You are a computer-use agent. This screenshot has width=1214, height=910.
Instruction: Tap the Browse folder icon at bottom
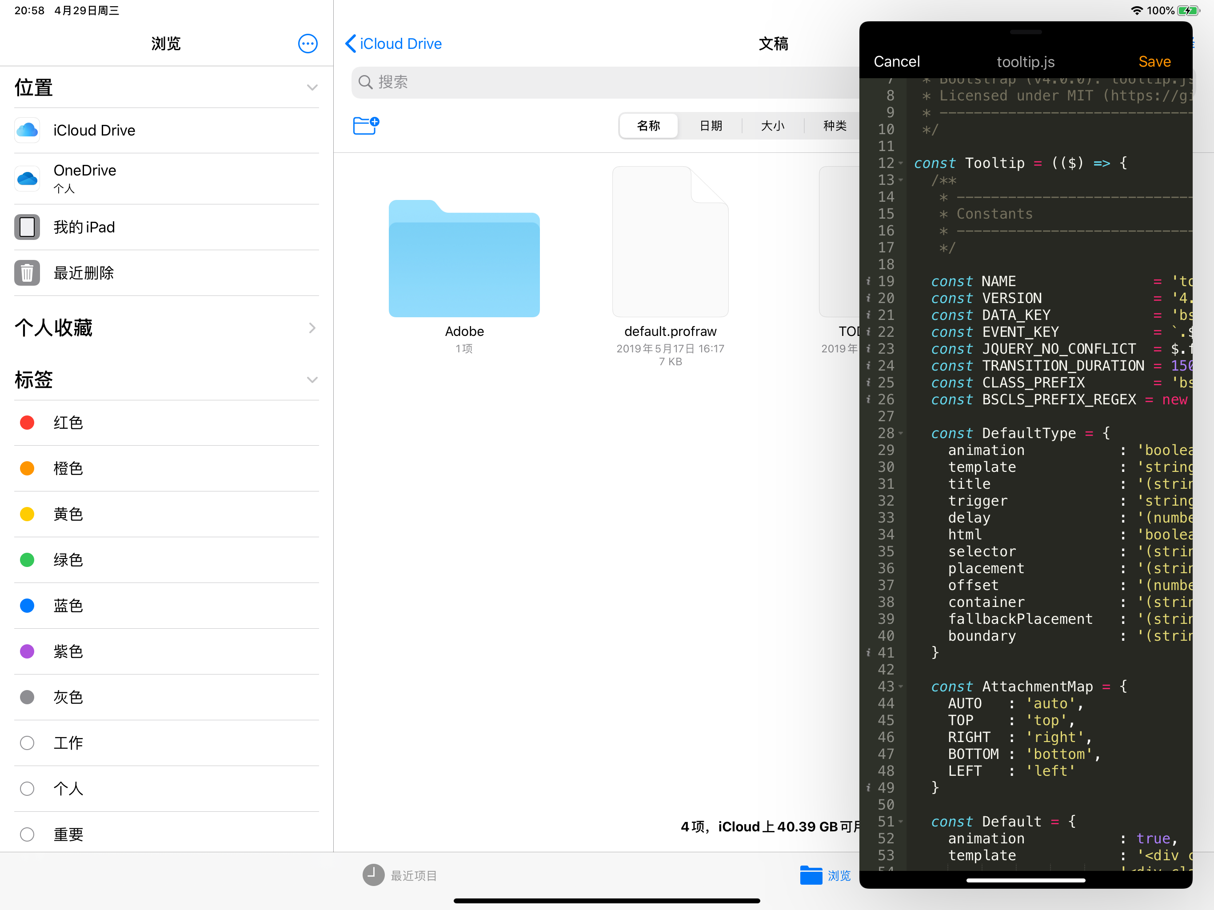pyautogui.click(x=811, y=875)
